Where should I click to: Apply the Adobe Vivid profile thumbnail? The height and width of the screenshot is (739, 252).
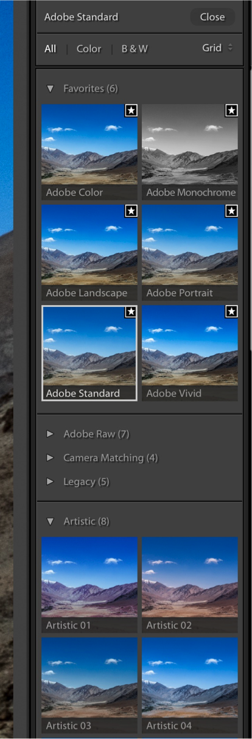pos(190,353)
